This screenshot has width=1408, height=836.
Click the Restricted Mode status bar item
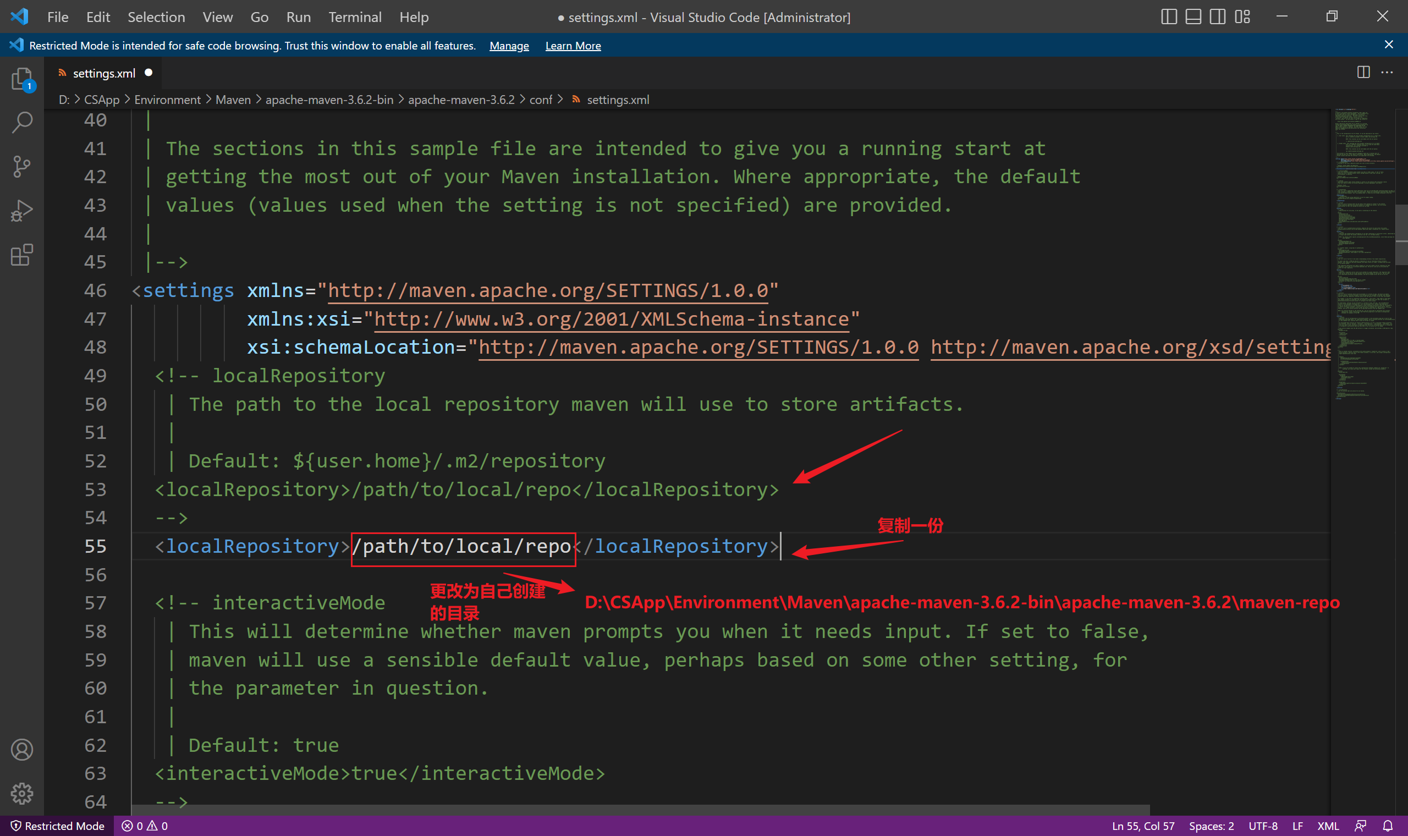pos(57,826)
